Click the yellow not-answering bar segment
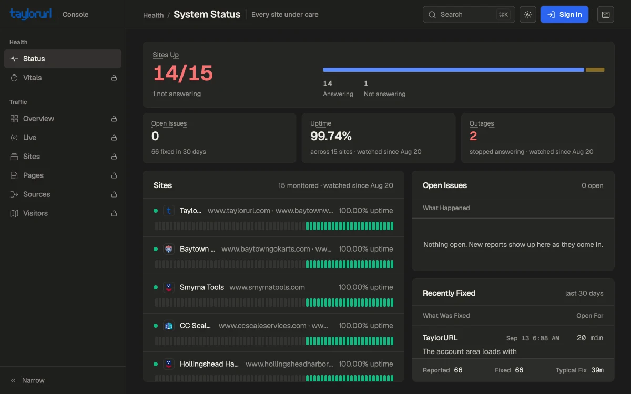The width and height of the screenshot is (631, 394). pyautogui.click(x=595, y=70)
